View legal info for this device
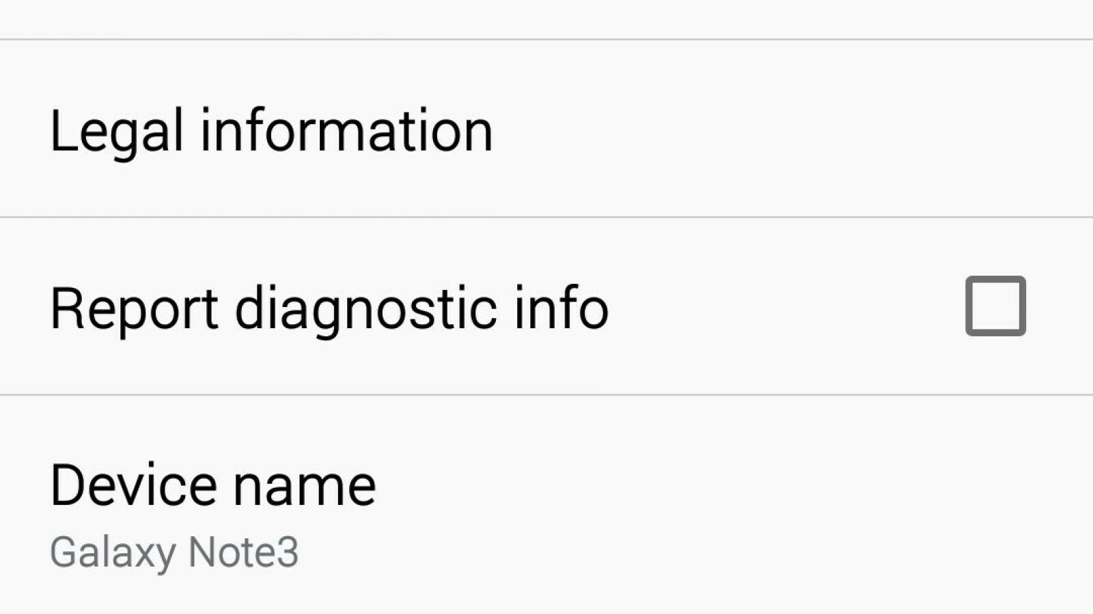The image size is (1093, 614). click(x=271, y=130)
